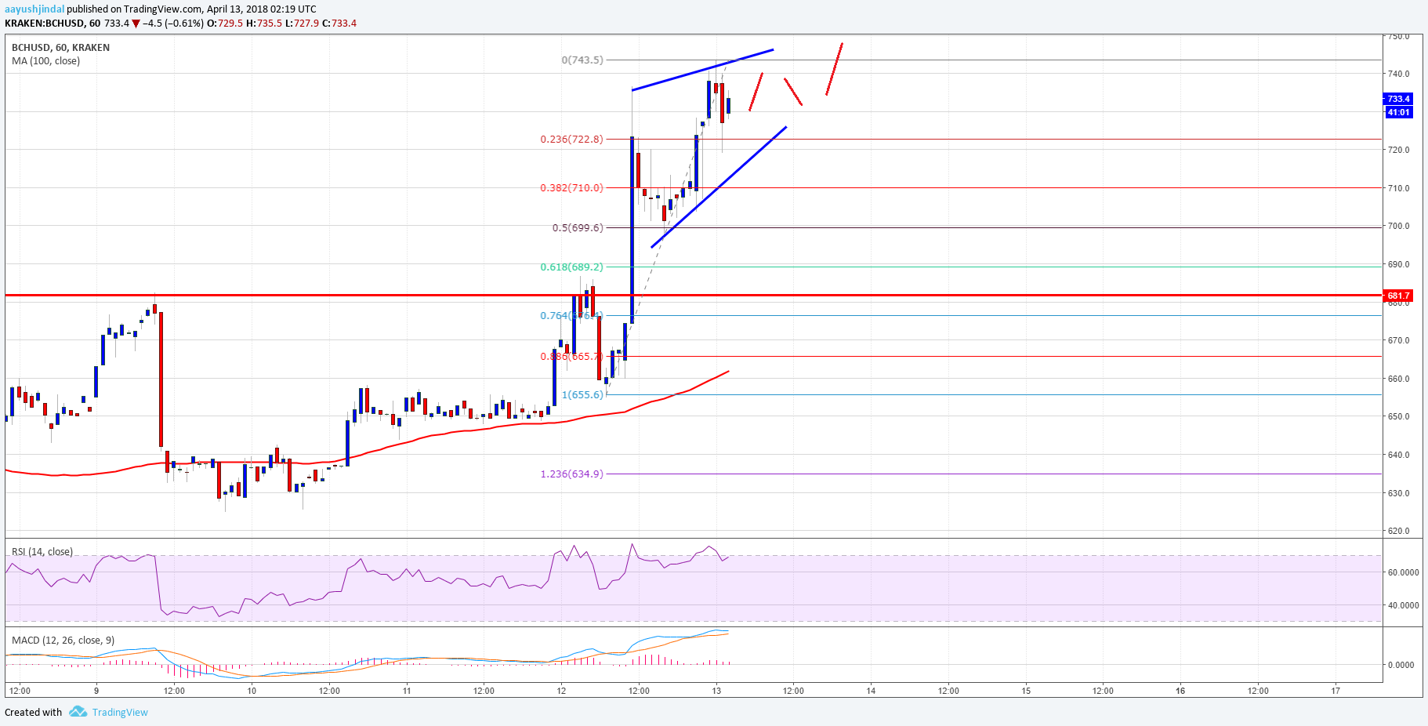Click the 0.382(710.0) Fibonacci level label
The image size is (1428, 726).
pyautogui.click(x=571, y=188)
